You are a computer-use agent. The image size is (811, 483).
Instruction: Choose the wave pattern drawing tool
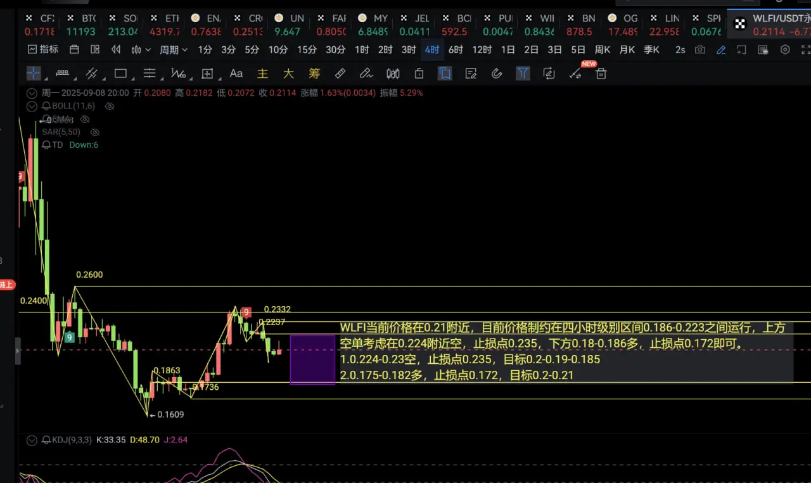[x=178, y=74]
